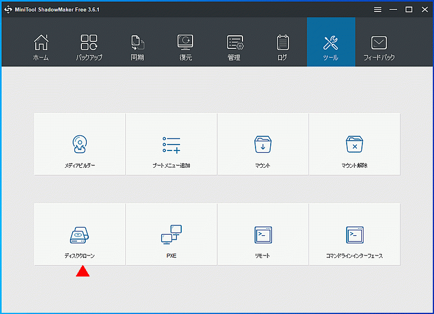The height and width of the screenshot is (314, 434).
Task: Click the ディスククローン label text
Action: (x=79, y=256)
